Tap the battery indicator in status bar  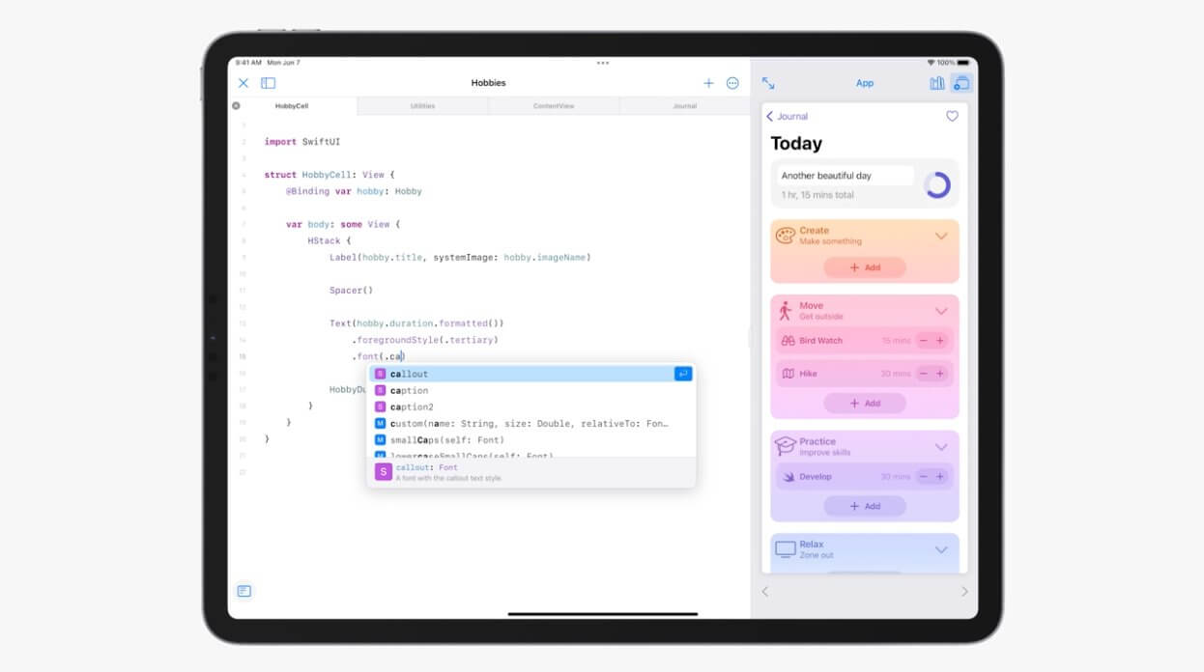pos(963,63)
